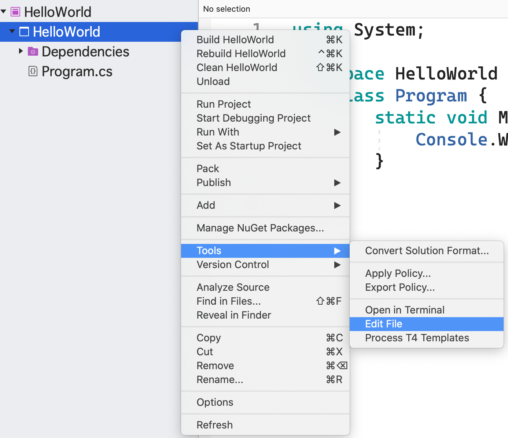Viewport: 508px width, 438px height.
Task: Click the HelloWorld project icon
Action: point(24,32)
